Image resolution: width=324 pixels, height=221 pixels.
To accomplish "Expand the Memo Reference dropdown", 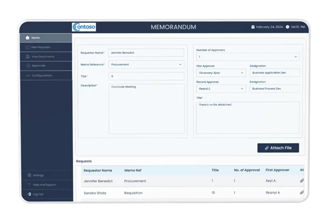I will [x=180, y=65].
